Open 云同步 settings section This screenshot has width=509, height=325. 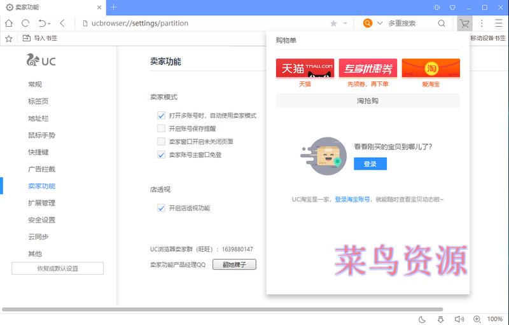38,237
